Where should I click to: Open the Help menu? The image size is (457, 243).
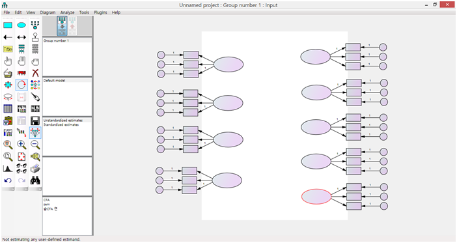click(116, 12)
